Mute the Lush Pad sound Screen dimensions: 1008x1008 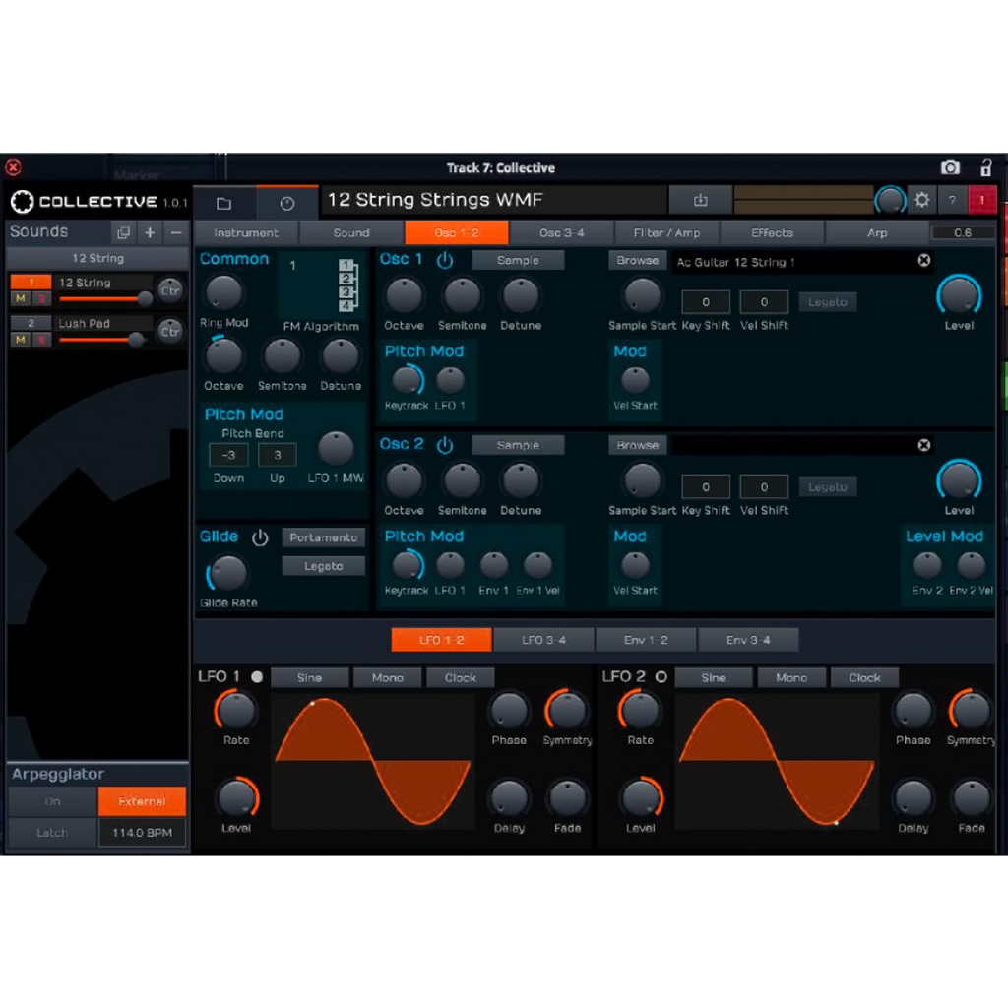coord(20,340)
